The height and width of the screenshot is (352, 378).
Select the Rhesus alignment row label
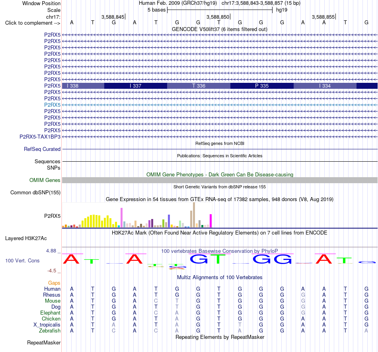(x=52, y=295)
